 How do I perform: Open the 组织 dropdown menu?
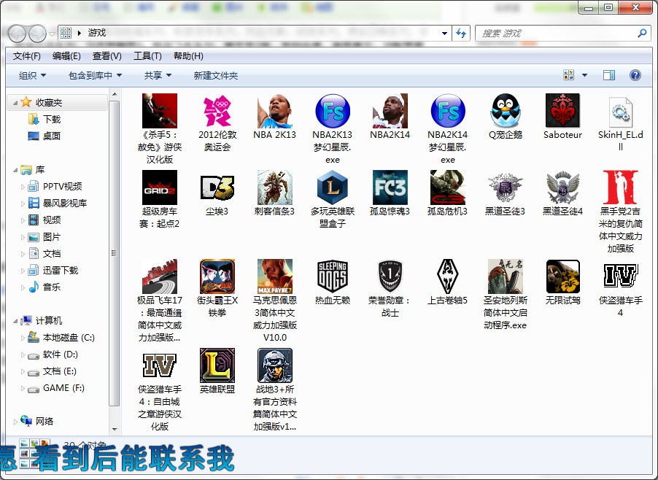coord(32,76)
